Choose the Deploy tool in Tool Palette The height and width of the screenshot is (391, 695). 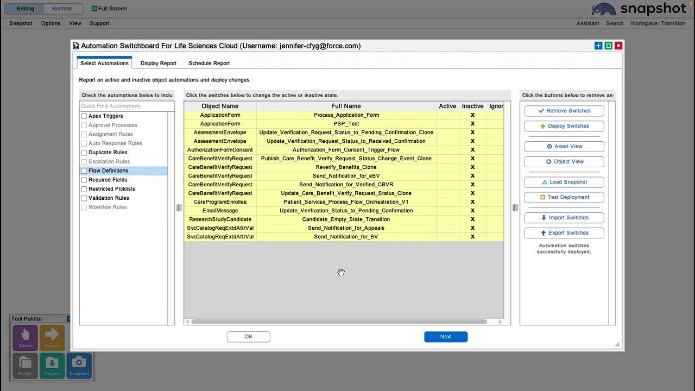(x=52, y=338)
